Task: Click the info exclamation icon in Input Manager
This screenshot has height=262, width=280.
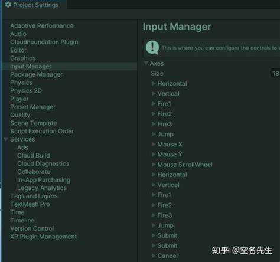Action: click(x=152, y=48)
